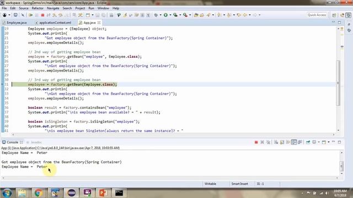Click the Toggle Mark Occurrences icon
The width and height of the screenshot is (353, 198).
125,15
